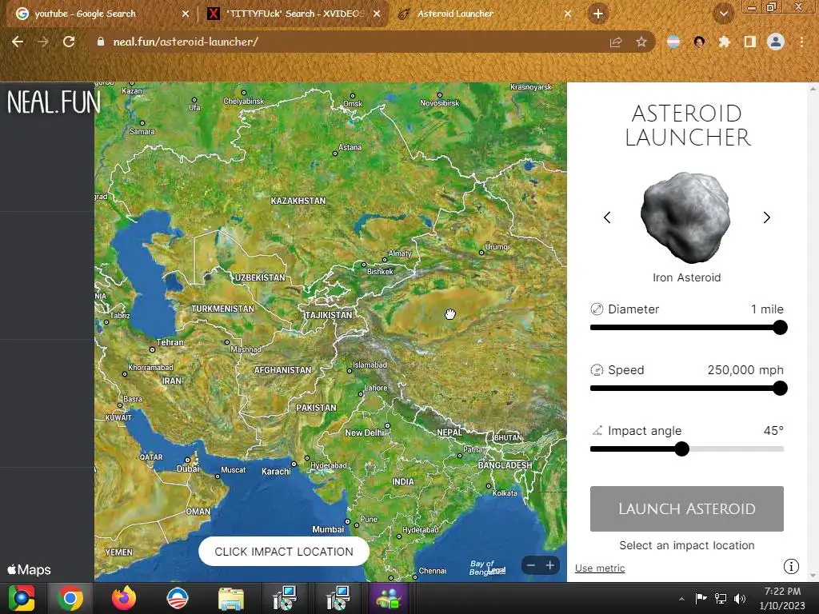
Task: Reload the Asteroid Launcher page
Action: point(69,42)
